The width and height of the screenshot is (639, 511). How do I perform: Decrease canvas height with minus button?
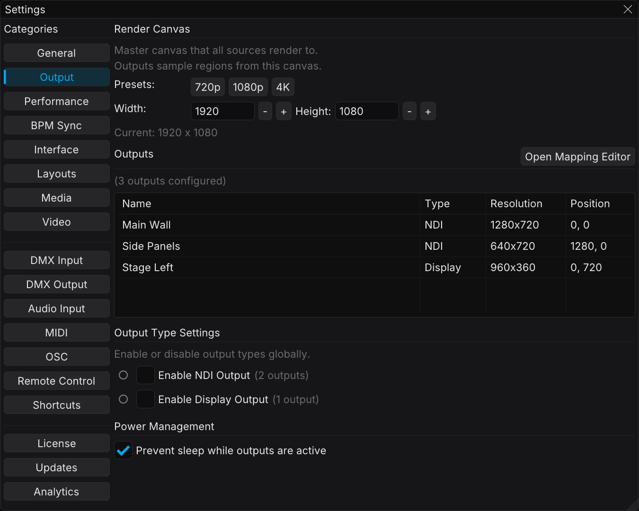[409, 111]
